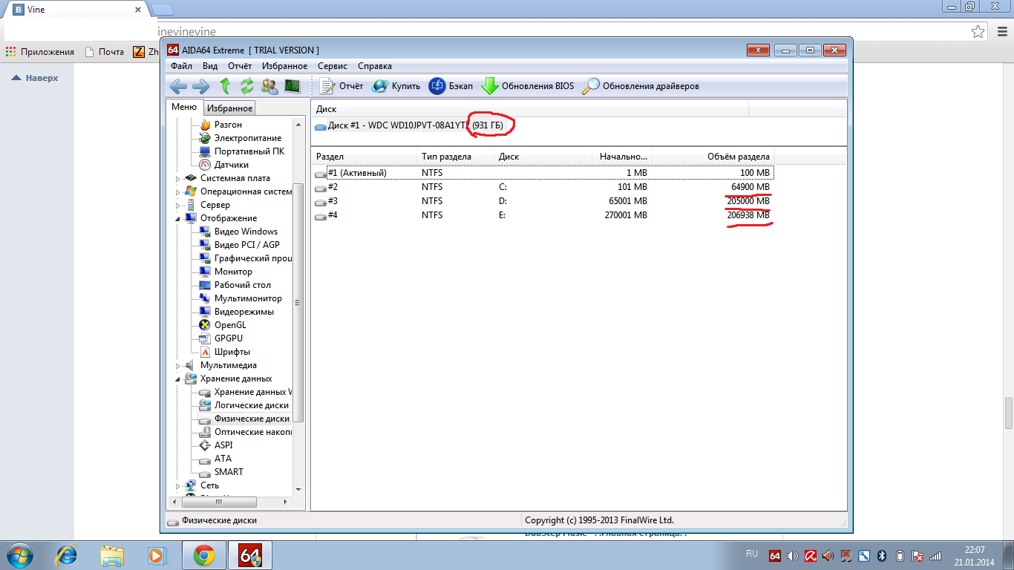Expand the Мультимедиа node
This screenshot has height=570, width=1014.
point(178,366)
